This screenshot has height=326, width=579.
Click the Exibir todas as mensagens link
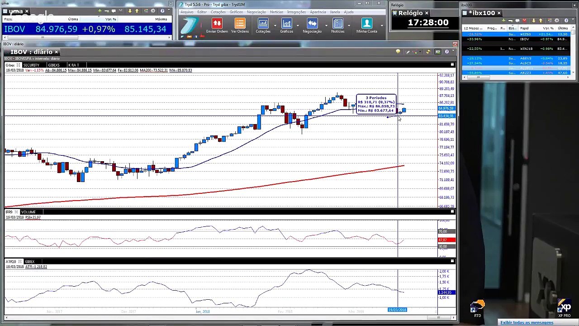click(527, 322)
